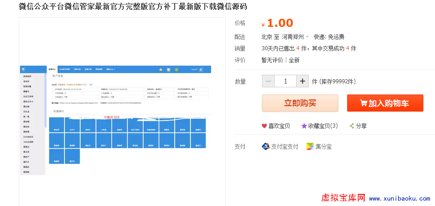Click the 支付宝支付 payment text label
This screenshot has height=206, width=435.
pyautogui.click(x=284, y=146)
